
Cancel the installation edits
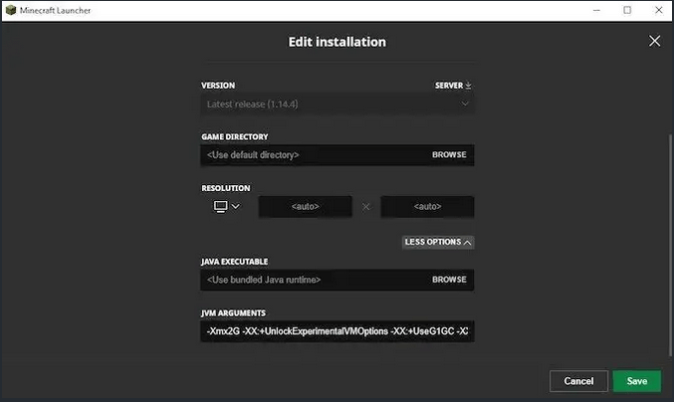coord(578,381)
